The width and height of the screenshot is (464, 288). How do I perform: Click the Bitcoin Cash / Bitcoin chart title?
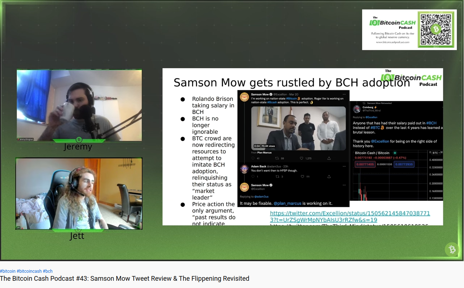click(x=372, y=153)
